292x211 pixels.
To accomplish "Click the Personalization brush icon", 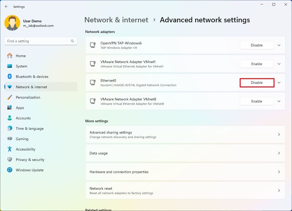I will [x=10, y=97].
